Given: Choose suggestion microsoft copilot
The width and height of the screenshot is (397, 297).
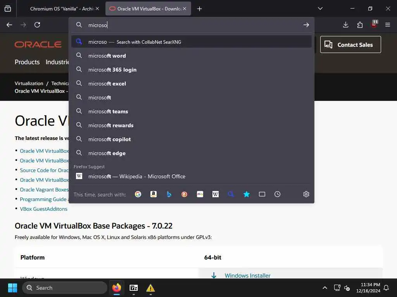Looking at the screenshot, I should coord(192,139).
